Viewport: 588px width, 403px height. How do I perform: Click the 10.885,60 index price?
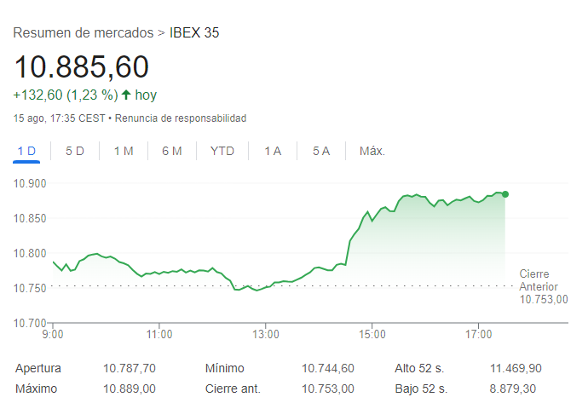point(81,66)
